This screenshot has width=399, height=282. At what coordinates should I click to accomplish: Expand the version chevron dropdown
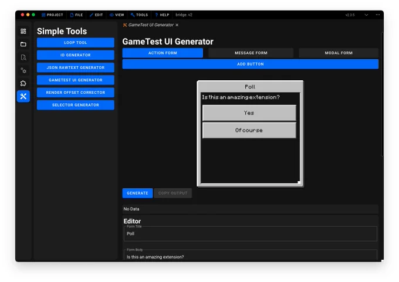pos(366,15)
